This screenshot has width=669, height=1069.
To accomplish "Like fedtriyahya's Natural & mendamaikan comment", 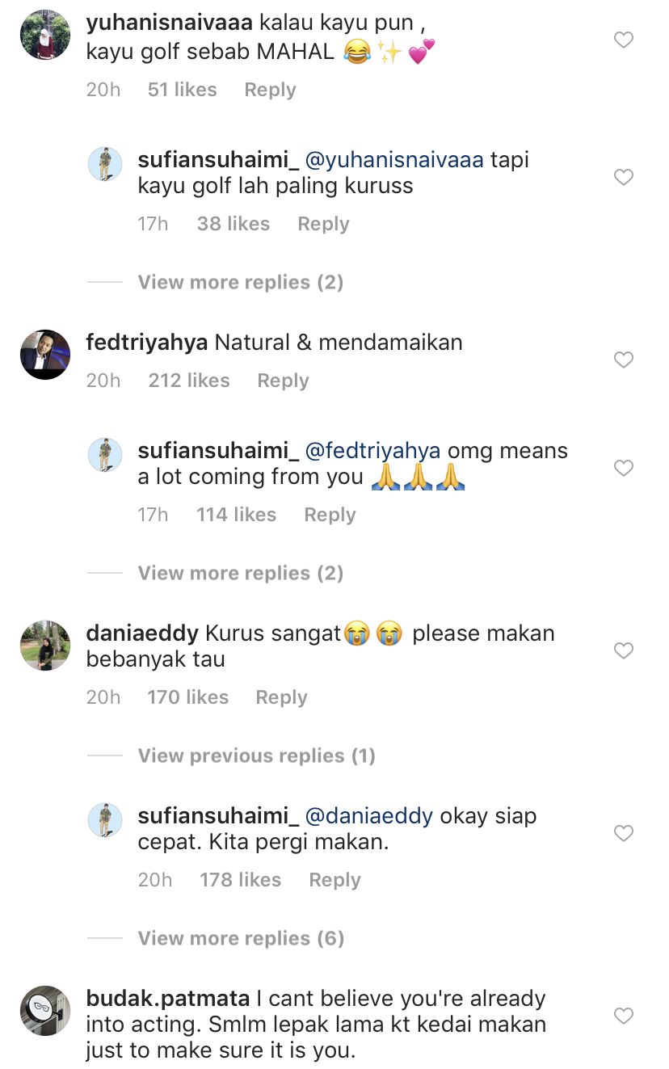I will [624, 360].
